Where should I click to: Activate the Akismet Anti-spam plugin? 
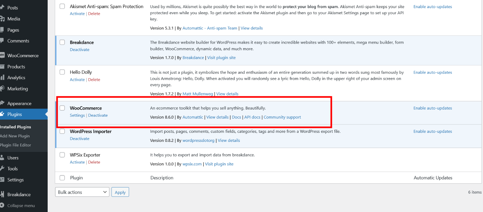[x=77, y=14]
